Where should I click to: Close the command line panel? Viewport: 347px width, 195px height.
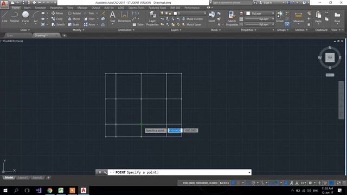pyautogui.click(x=100, y=172)
